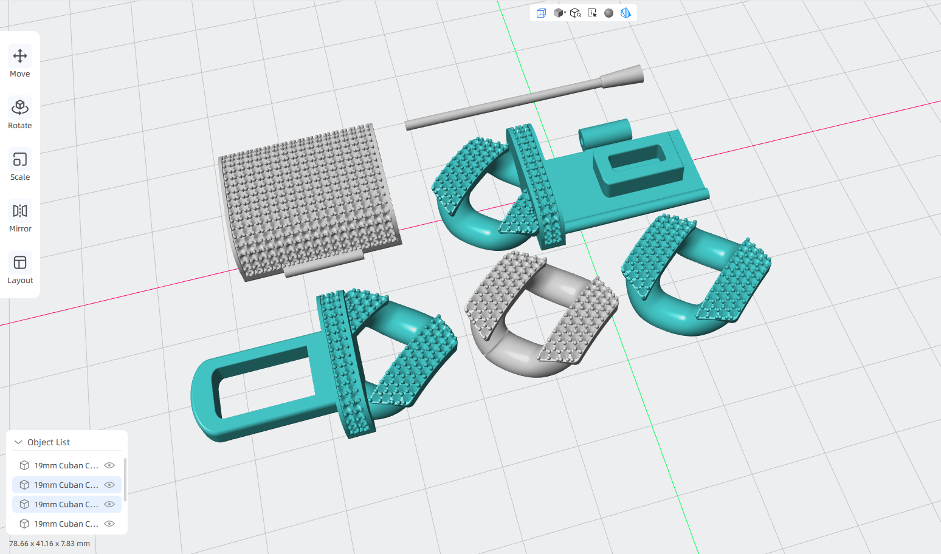Select the fourth 19mm Cuban C… list row

tap(67, 524)
